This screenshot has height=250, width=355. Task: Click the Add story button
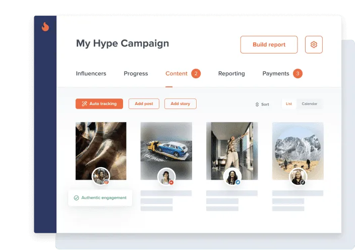181,104
